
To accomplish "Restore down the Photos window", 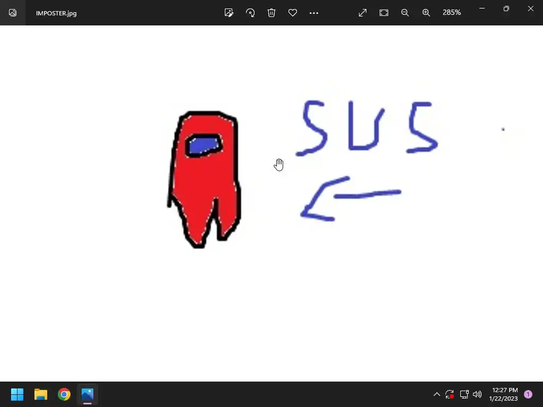I will [x=506, y=8].
